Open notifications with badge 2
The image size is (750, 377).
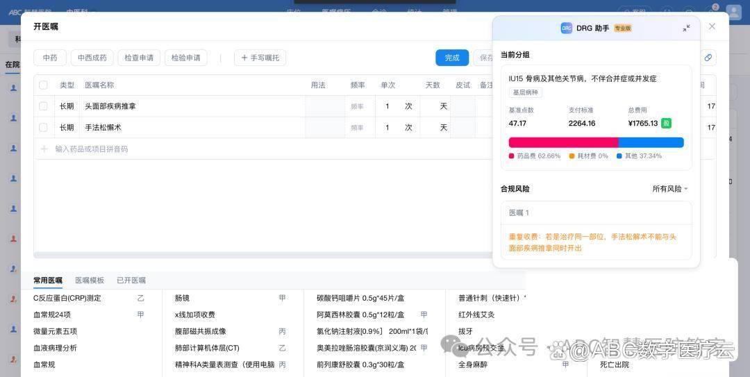pyautogui.click(x=712, y=12)
